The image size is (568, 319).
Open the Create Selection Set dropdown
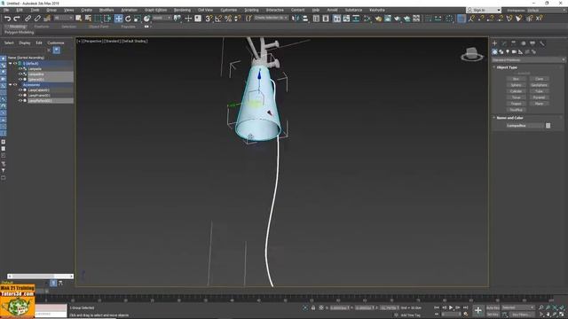tap(271, 18)
